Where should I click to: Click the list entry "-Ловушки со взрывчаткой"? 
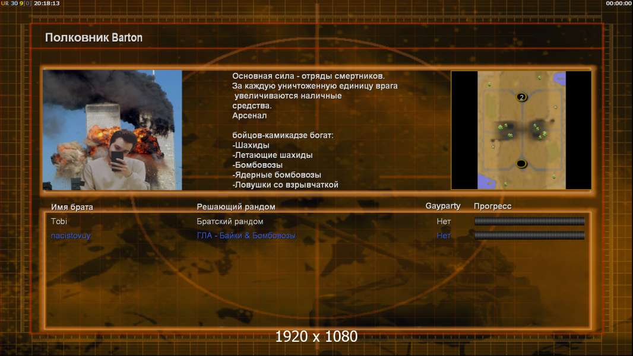pos(286,185)
